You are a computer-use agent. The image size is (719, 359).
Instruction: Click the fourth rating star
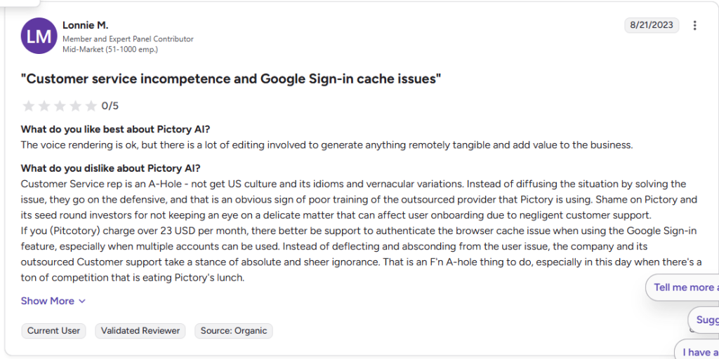[75, 107]
